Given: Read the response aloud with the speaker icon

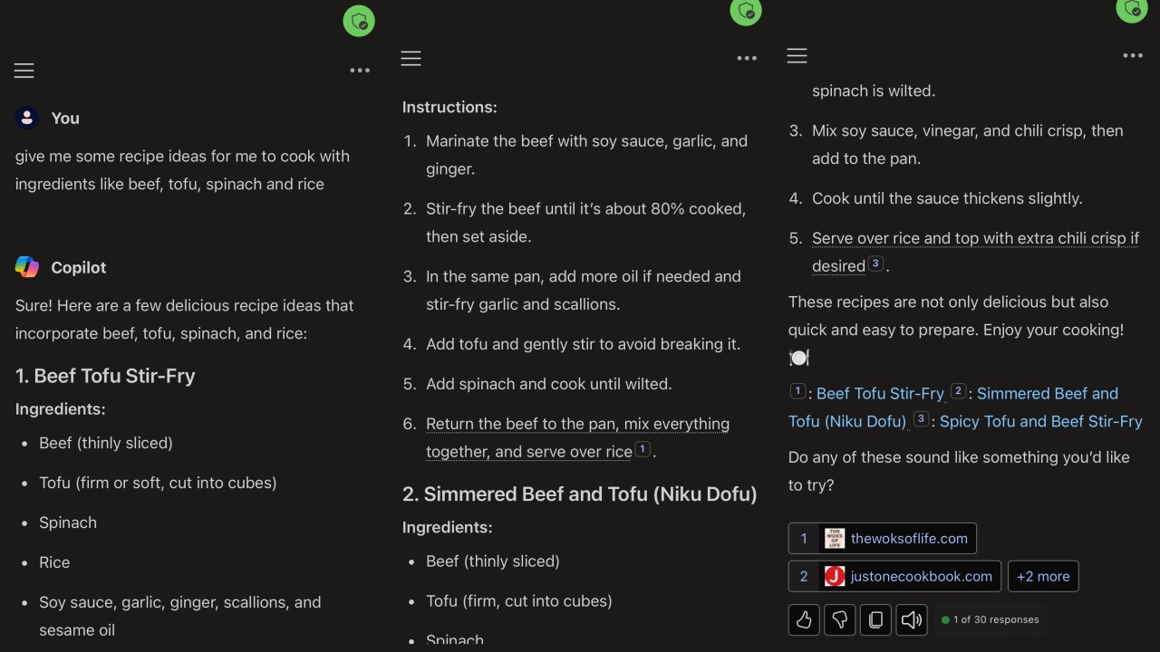Looking at the screenshot, I should [x=912, y=620].
